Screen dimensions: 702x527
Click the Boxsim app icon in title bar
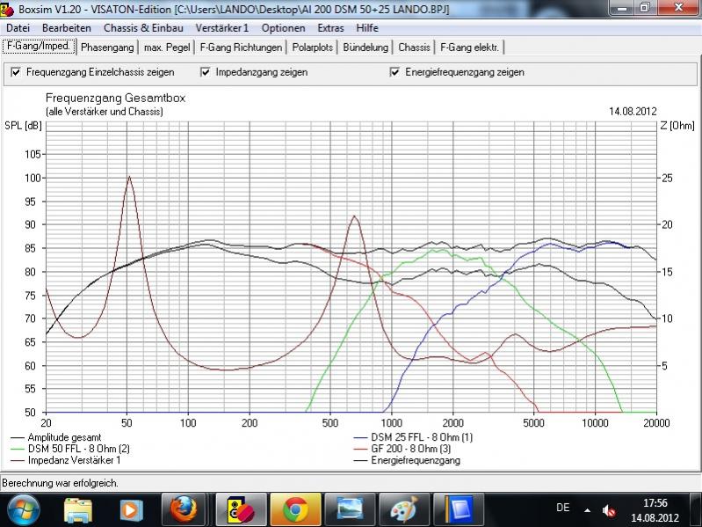[x=8, y=9]
